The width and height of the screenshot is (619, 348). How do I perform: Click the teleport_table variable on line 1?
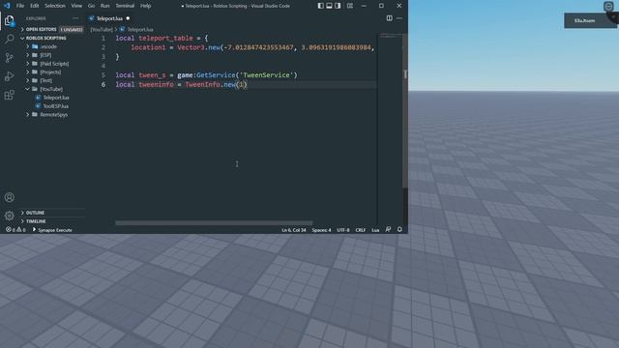click(165, 39)
